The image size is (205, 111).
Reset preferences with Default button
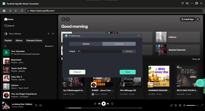77,72
